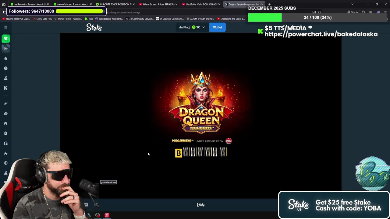Open the Wallet
This screenshot has width=390, height=219.
tap(218, 27)
